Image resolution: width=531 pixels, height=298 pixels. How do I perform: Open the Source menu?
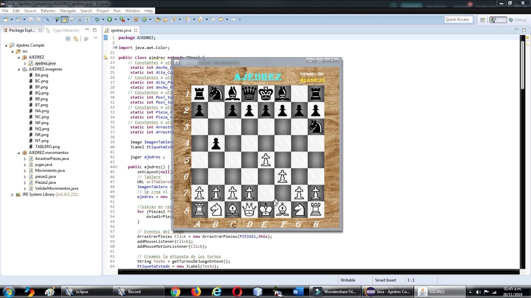[30, 11]
